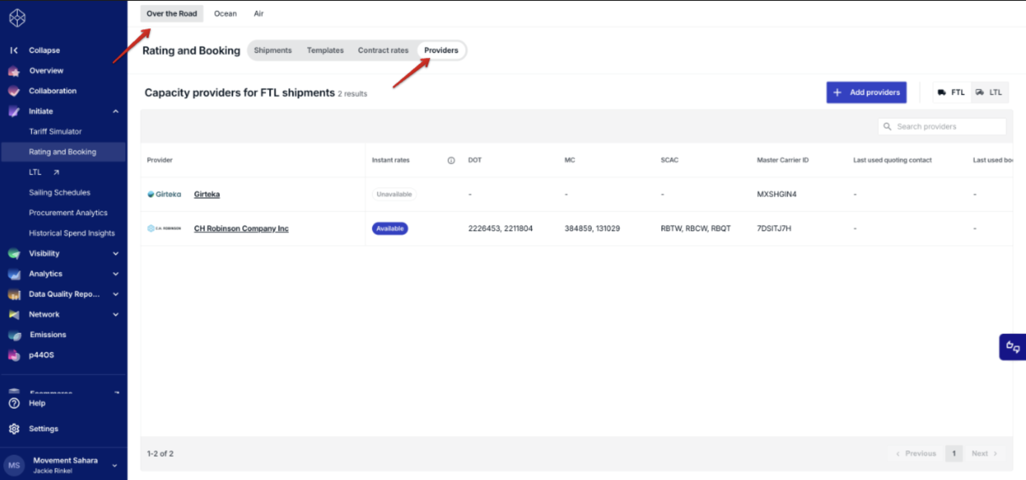Click the project44 logo icon
This screenshot has width=1026, height=480.
17,18
